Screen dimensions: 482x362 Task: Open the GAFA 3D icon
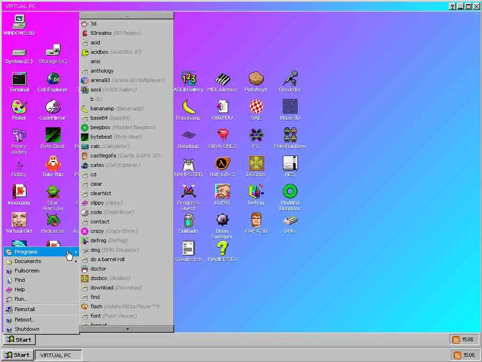[x=256, y=223]
